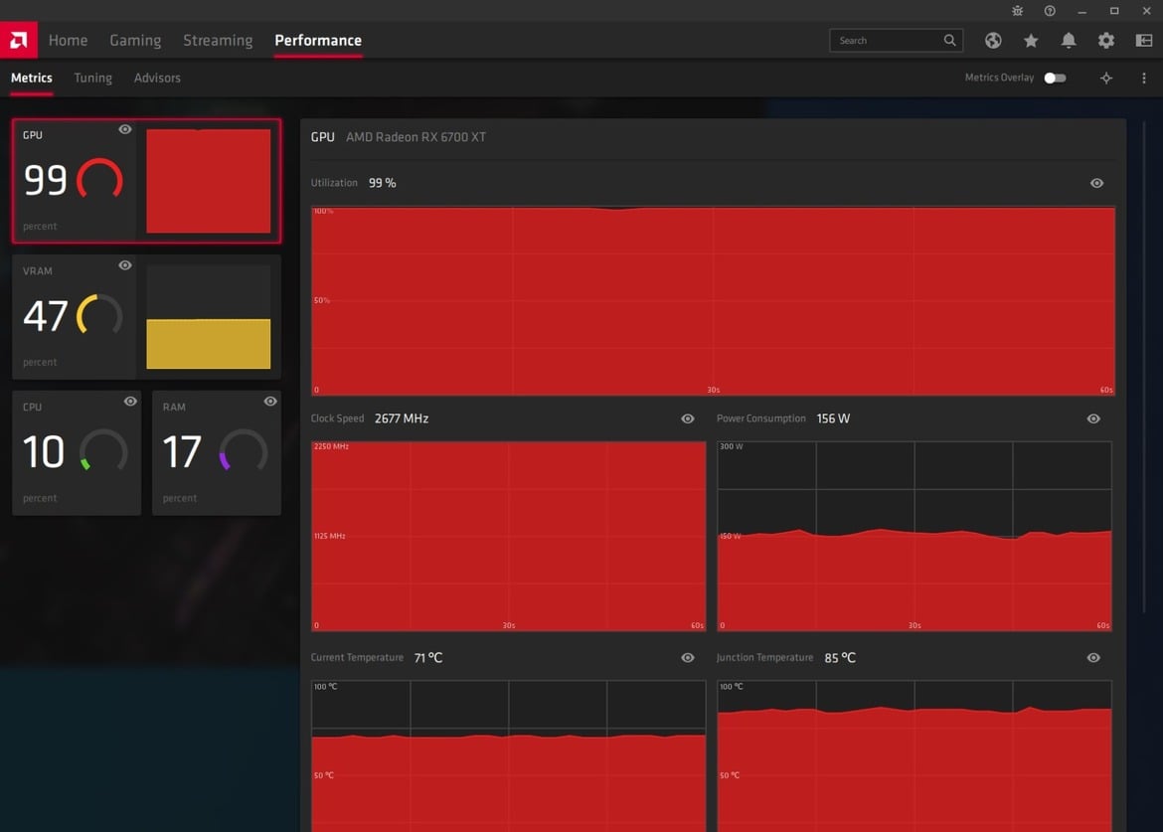Select the RAM 17 percent tile

tap(217, 453)
